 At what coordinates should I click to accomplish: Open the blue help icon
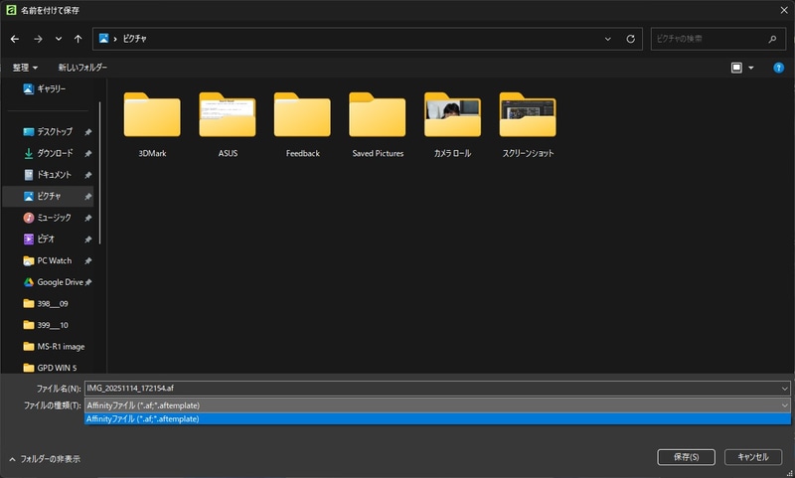pos(778,68)
